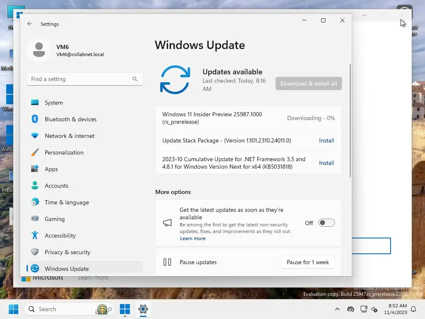Image resolution: width=425 pixels, height=319 pixels.
Task: Click the magnifier icon in Find a setting
Action: tap(135, 79)
